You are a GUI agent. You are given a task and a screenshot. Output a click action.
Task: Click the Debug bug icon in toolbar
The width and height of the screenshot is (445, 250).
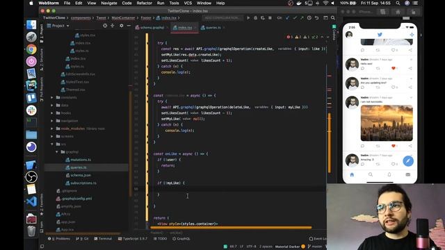click(x=255, y=18)
